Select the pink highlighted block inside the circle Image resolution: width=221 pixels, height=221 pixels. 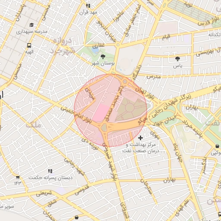point(101,113)
